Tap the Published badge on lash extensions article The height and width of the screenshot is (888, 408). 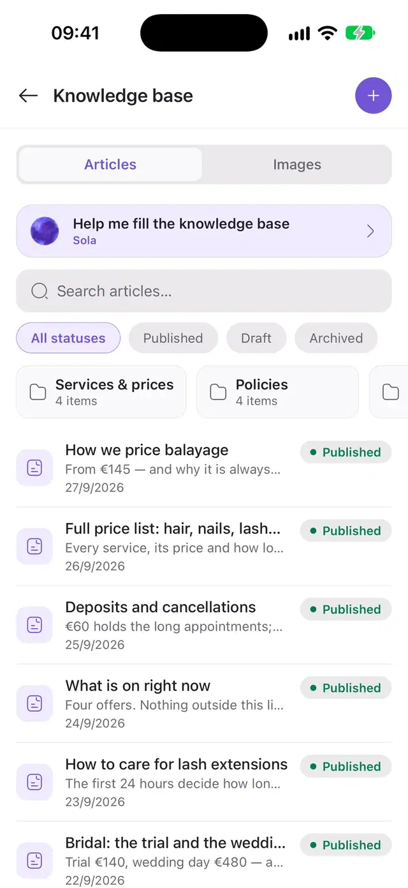click(x=346, y=766)
